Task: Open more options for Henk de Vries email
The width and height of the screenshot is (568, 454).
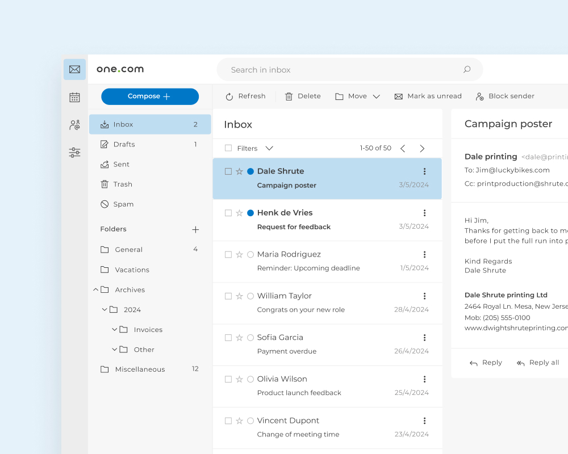Action: point(424,213)
